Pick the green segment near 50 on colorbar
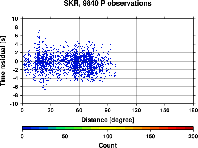Image resolution: width=198 pixels, height=148 pixels. (x=65, y=128)
